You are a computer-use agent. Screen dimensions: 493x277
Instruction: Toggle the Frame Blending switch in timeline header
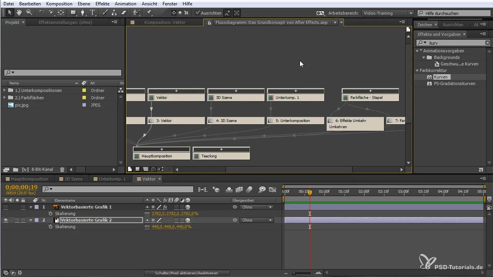point(239,189)
